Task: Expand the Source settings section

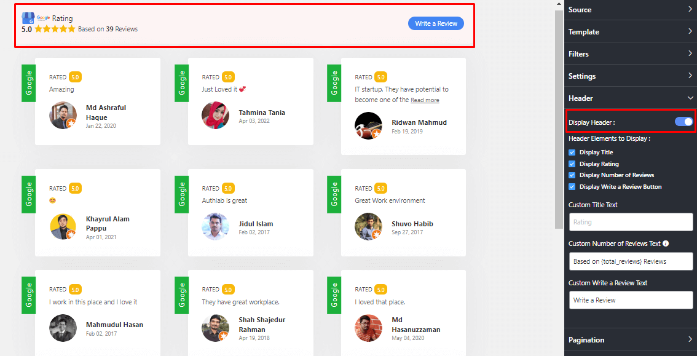Action: tap(630, 10)
